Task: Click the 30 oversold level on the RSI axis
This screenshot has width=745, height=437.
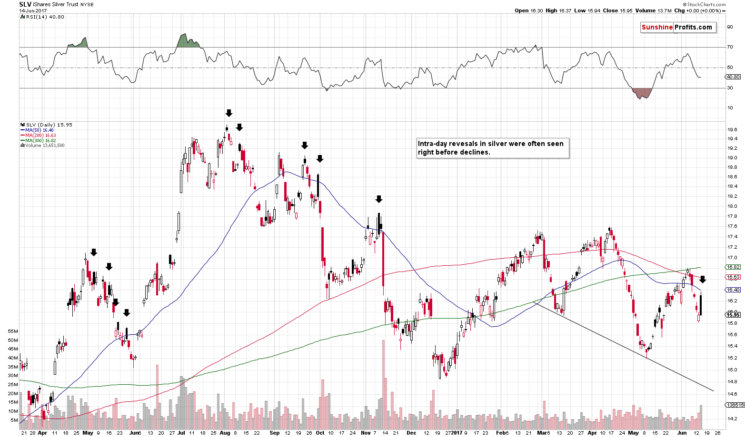Action: (730, 88)
